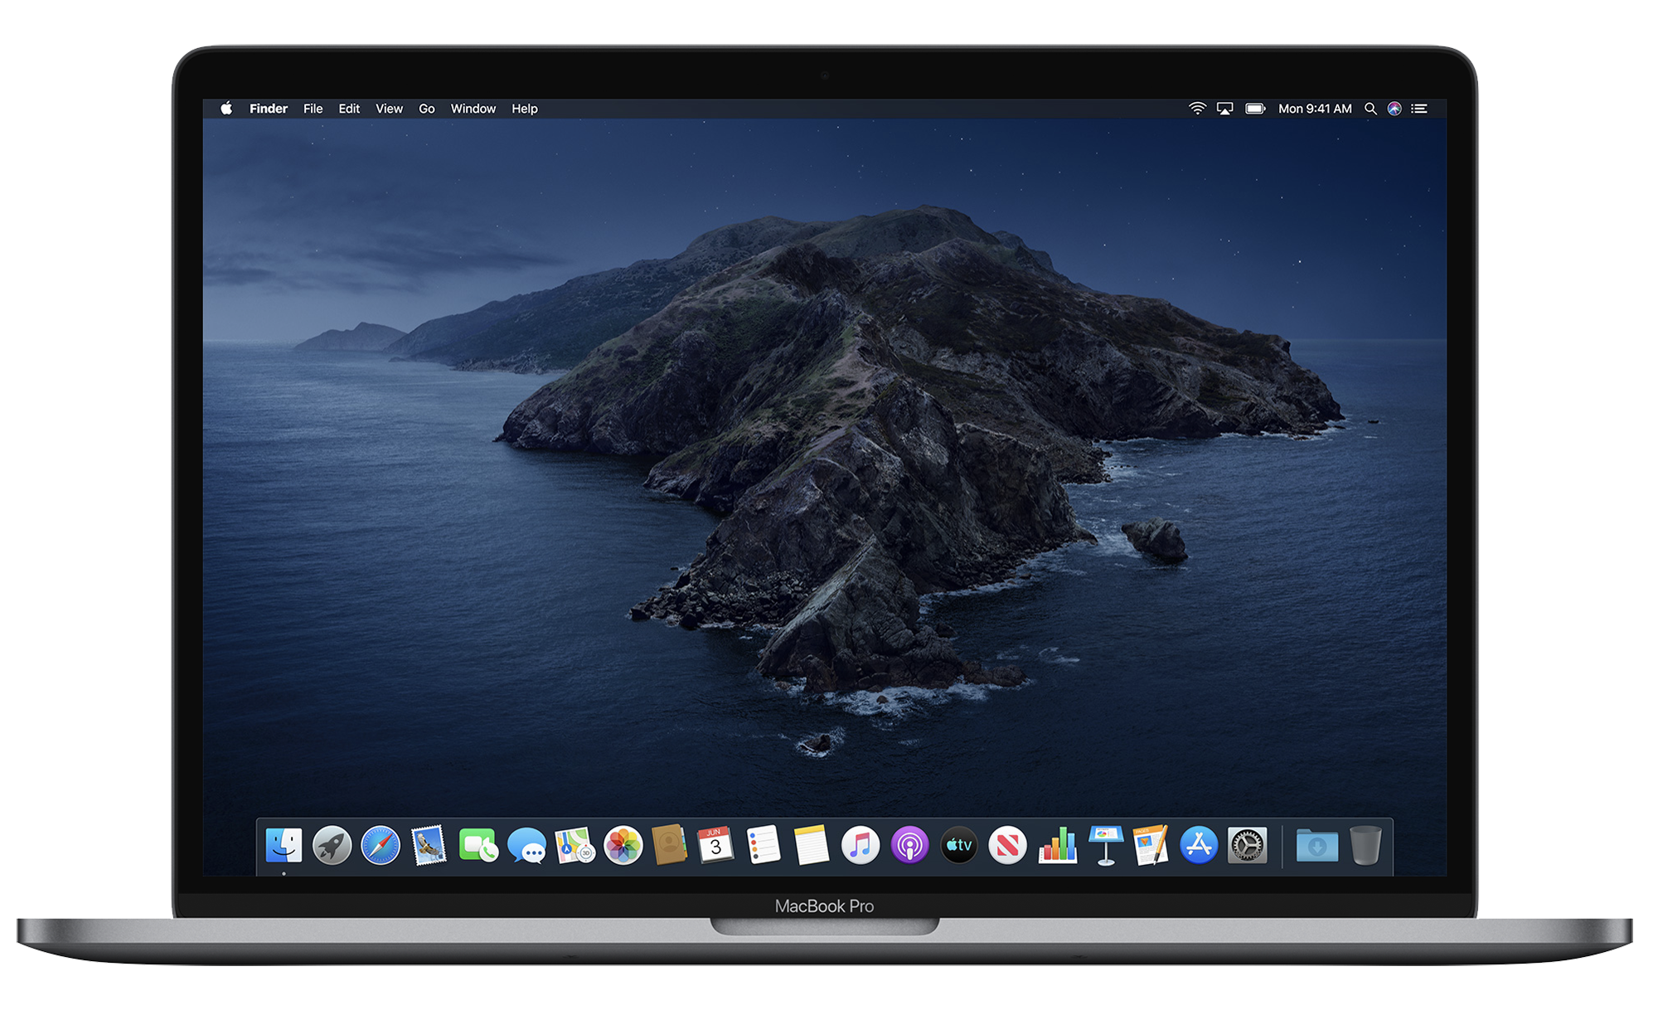Open the Stocks app
Screen dimensions: 1658x1015
coord(1059,846)
